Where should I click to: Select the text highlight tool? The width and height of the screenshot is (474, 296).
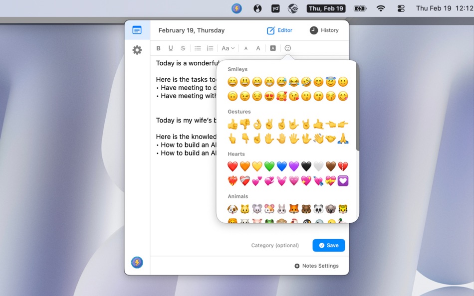pos(272,48)
